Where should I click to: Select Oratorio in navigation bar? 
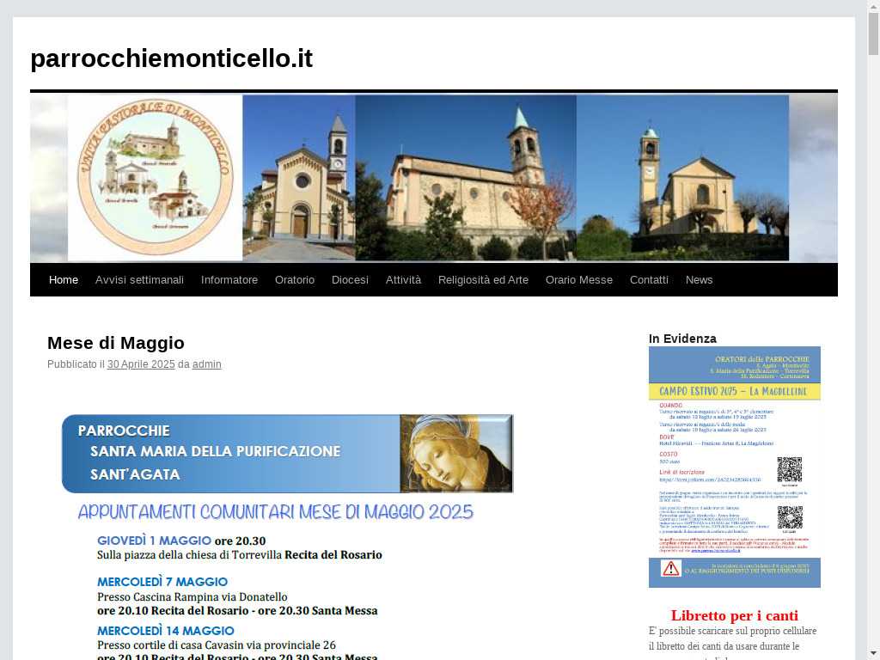click(x=295, y=279)
